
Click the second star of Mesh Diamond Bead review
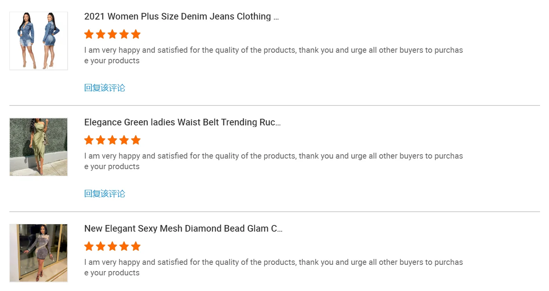tap(100, 246)
